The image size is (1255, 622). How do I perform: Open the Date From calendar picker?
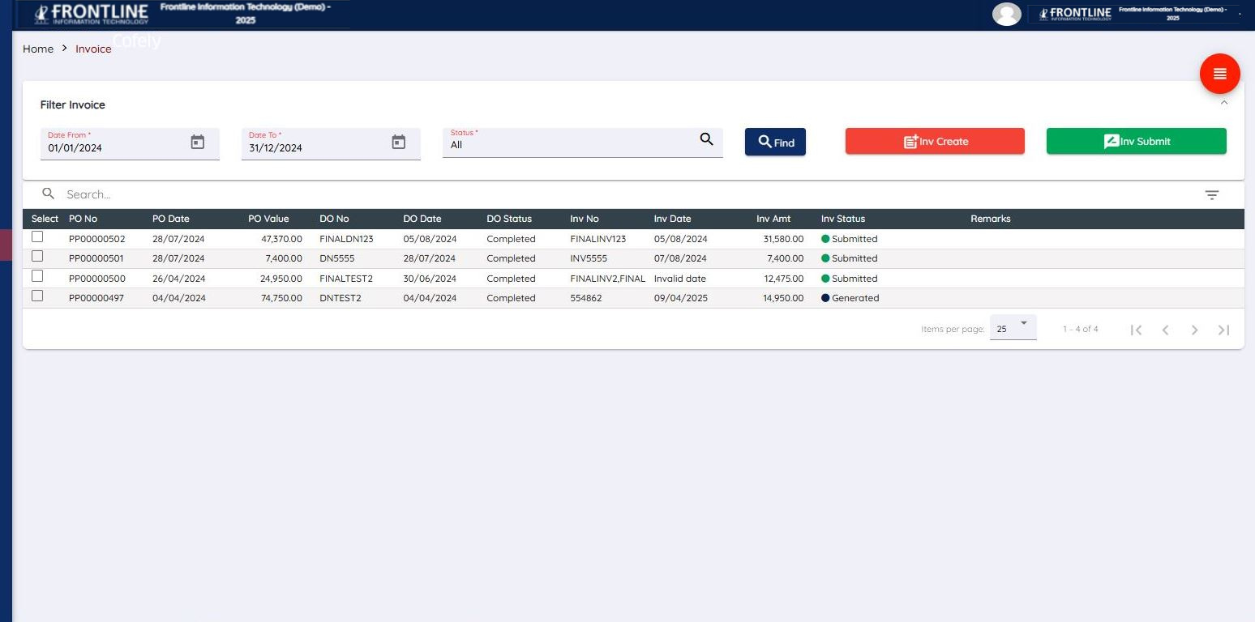[197, 141]
